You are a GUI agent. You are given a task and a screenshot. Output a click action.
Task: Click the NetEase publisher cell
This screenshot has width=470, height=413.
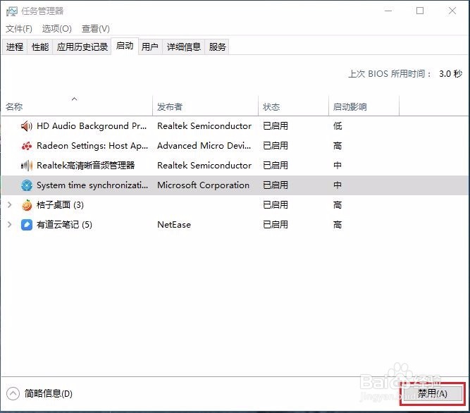coord(174,225)
